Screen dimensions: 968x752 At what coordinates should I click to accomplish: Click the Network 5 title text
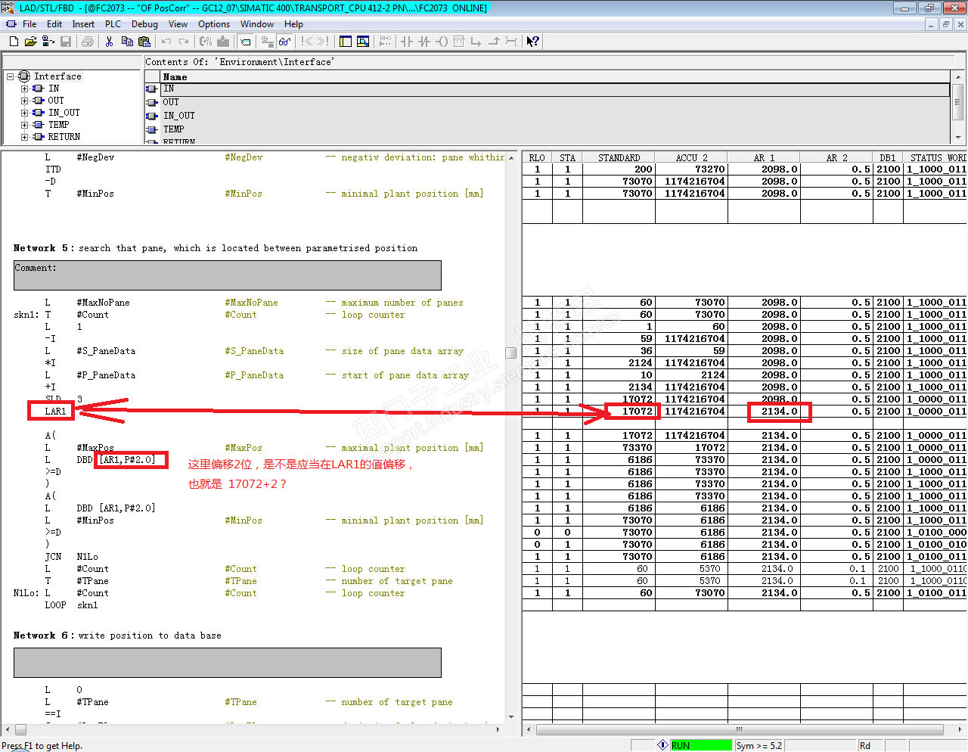(216, 248)
